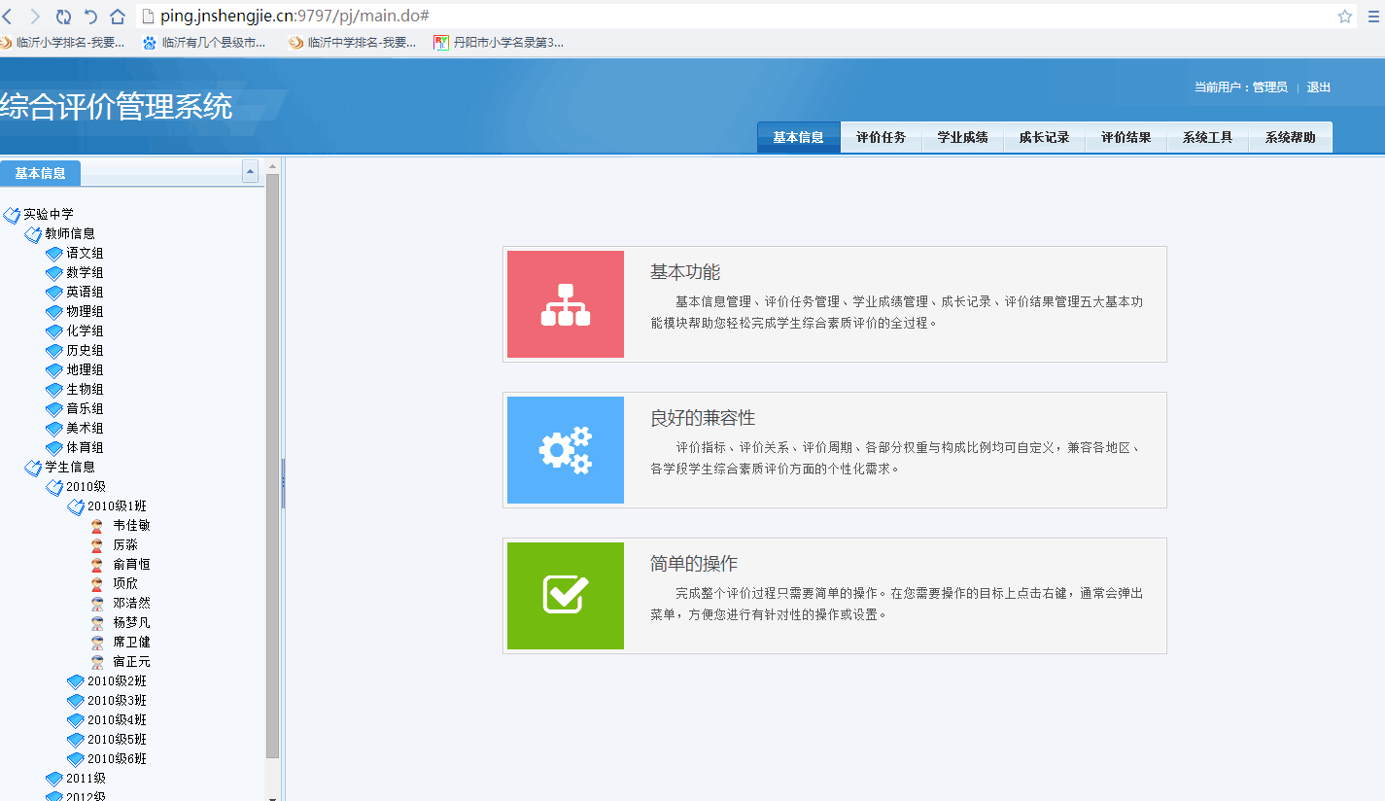The height and width of the screenshot is (801, 1385).
Task: Collapse the 教师信息 tree branch
Action: pyautogui.click(x=33, y=234)
